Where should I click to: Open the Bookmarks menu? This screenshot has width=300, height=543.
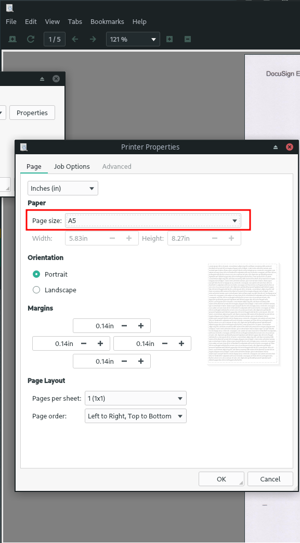click(107, 21)
